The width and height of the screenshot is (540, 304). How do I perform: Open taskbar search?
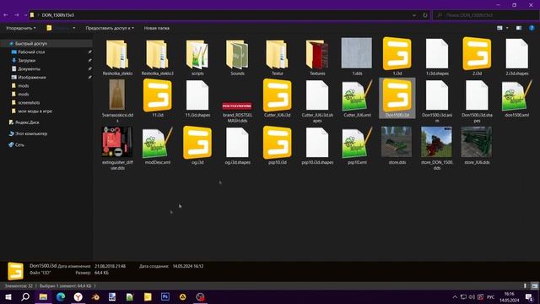point(25,296)
